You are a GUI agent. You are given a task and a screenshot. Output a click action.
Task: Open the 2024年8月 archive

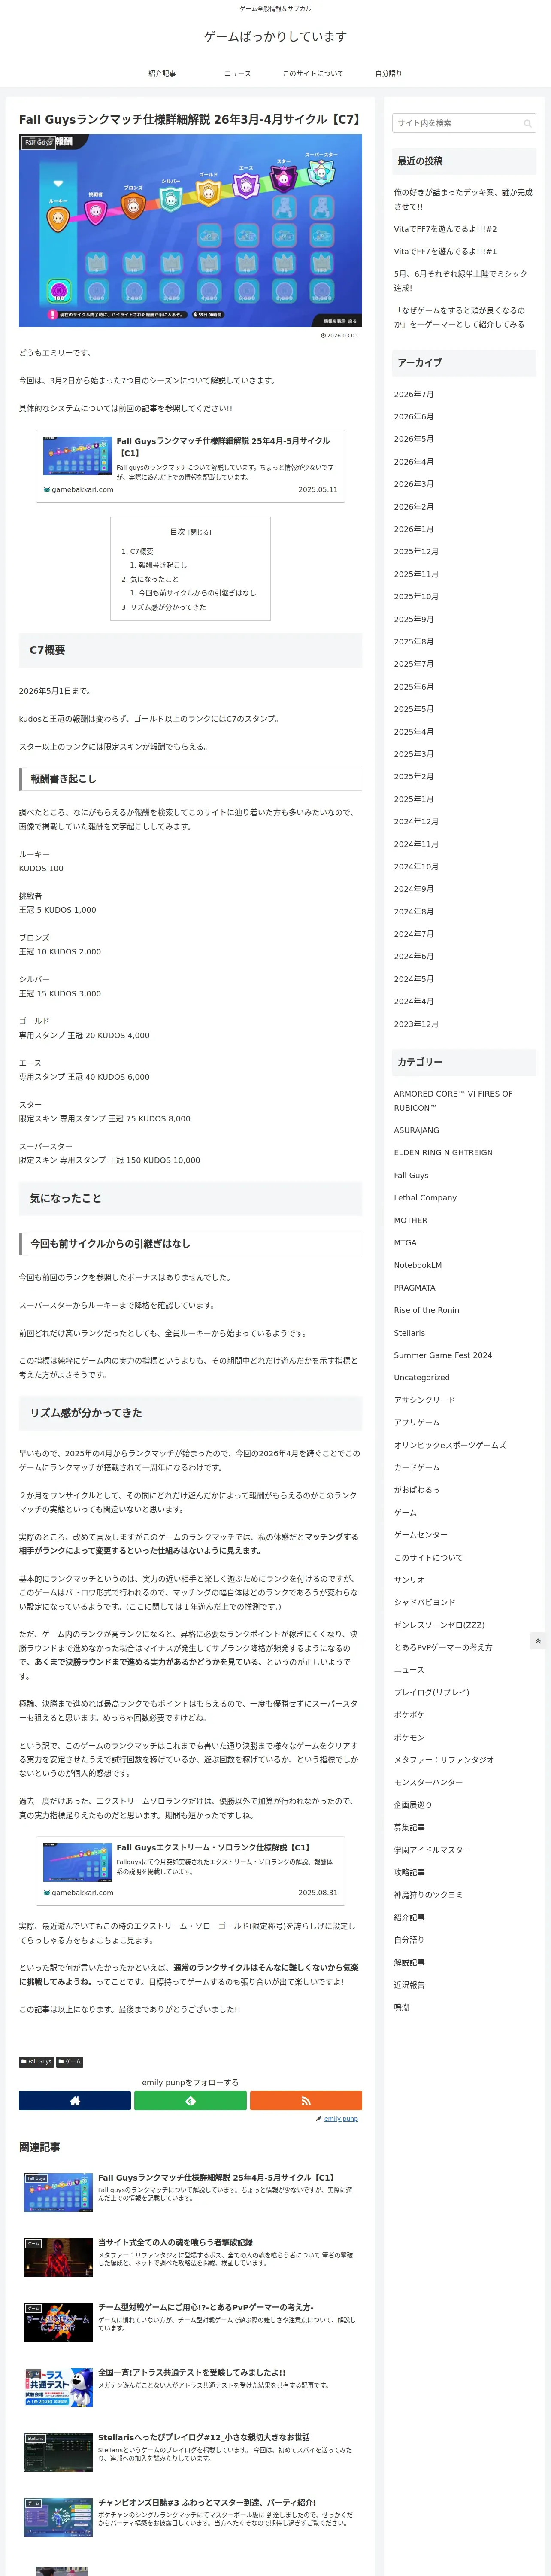click(x=414, y=912)
